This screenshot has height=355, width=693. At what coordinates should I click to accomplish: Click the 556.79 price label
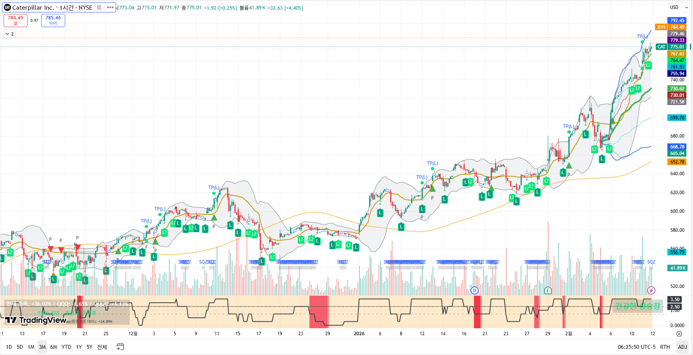677,252
